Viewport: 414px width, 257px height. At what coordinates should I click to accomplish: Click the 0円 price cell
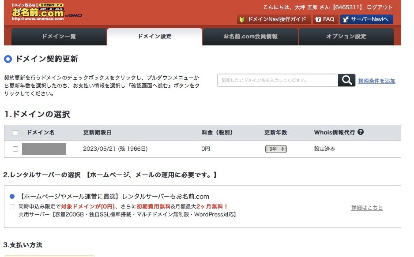[205, 149]
